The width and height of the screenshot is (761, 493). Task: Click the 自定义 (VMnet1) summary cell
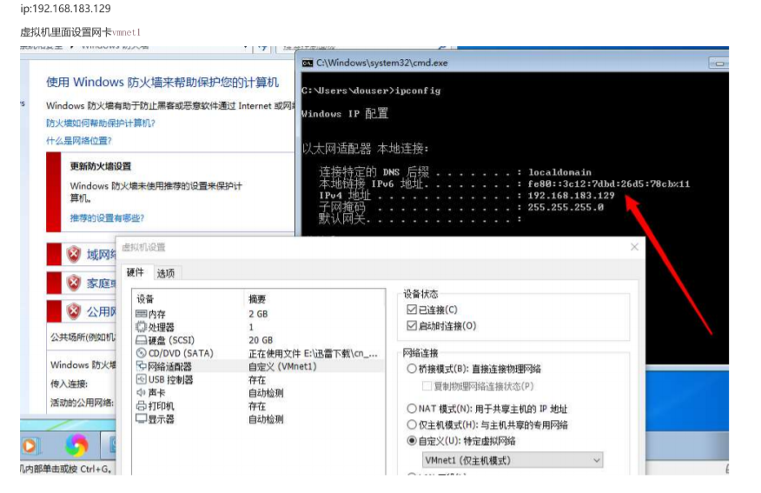(x=282, y=366)
